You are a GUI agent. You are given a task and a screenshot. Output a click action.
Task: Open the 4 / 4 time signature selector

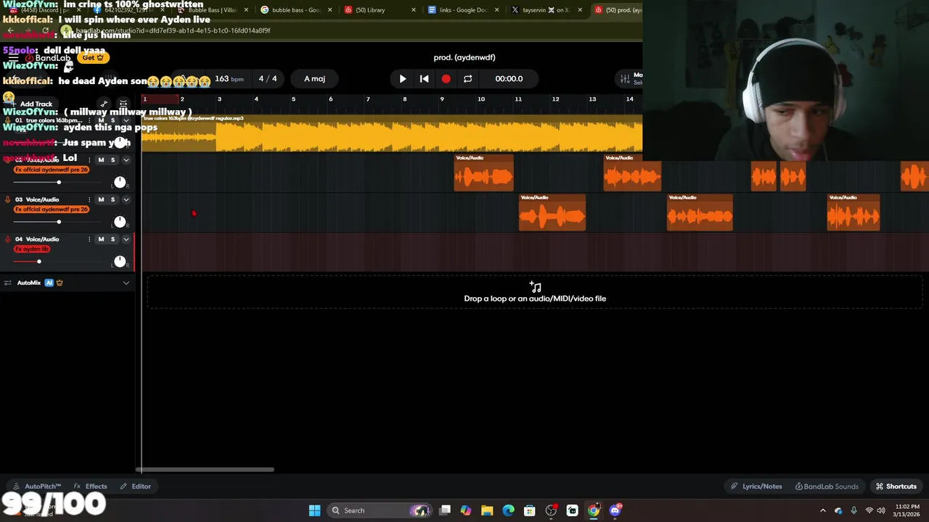pos(268,78)
